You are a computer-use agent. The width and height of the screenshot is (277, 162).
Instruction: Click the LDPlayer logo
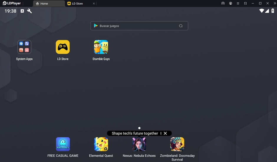coord(12,3)
